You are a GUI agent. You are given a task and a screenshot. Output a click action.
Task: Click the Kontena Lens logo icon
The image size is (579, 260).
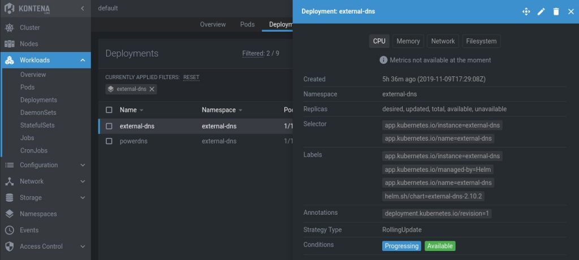pyautogui.click(x=9, y=8)
